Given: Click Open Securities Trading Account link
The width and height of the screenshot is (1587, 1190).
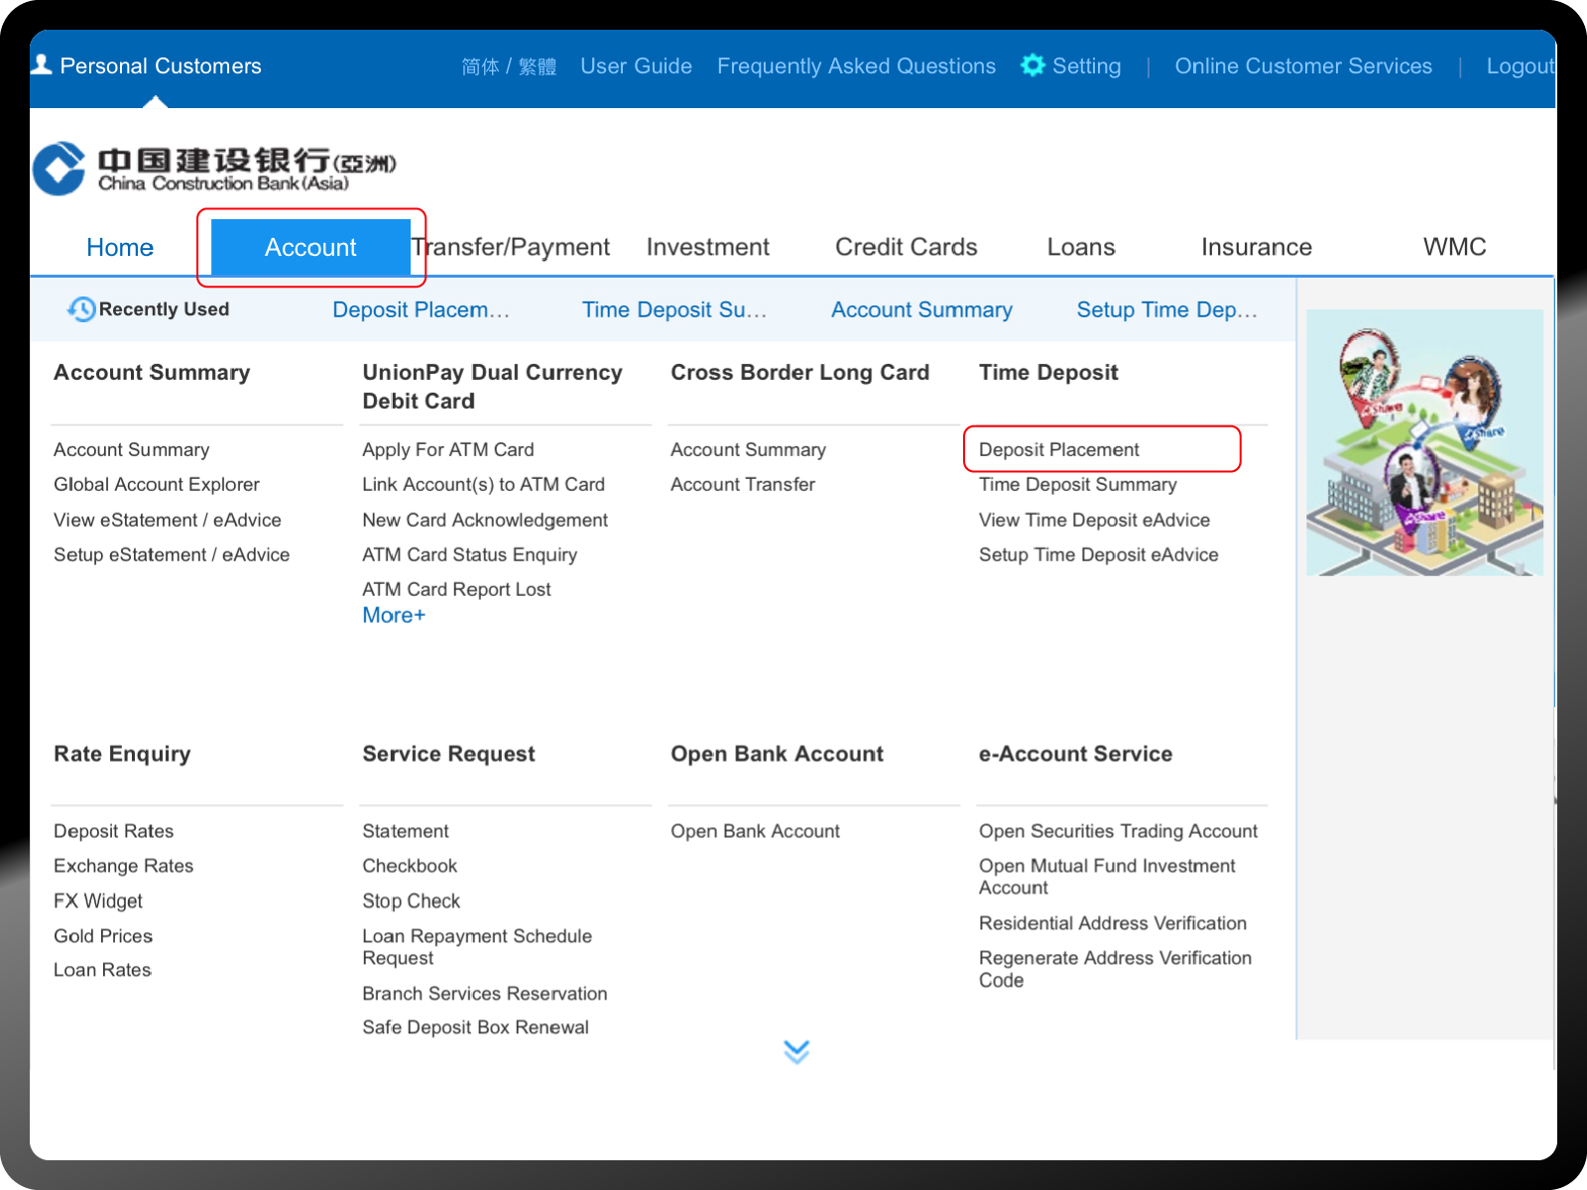Looking at the screenshot, I should click(1118, 831).
